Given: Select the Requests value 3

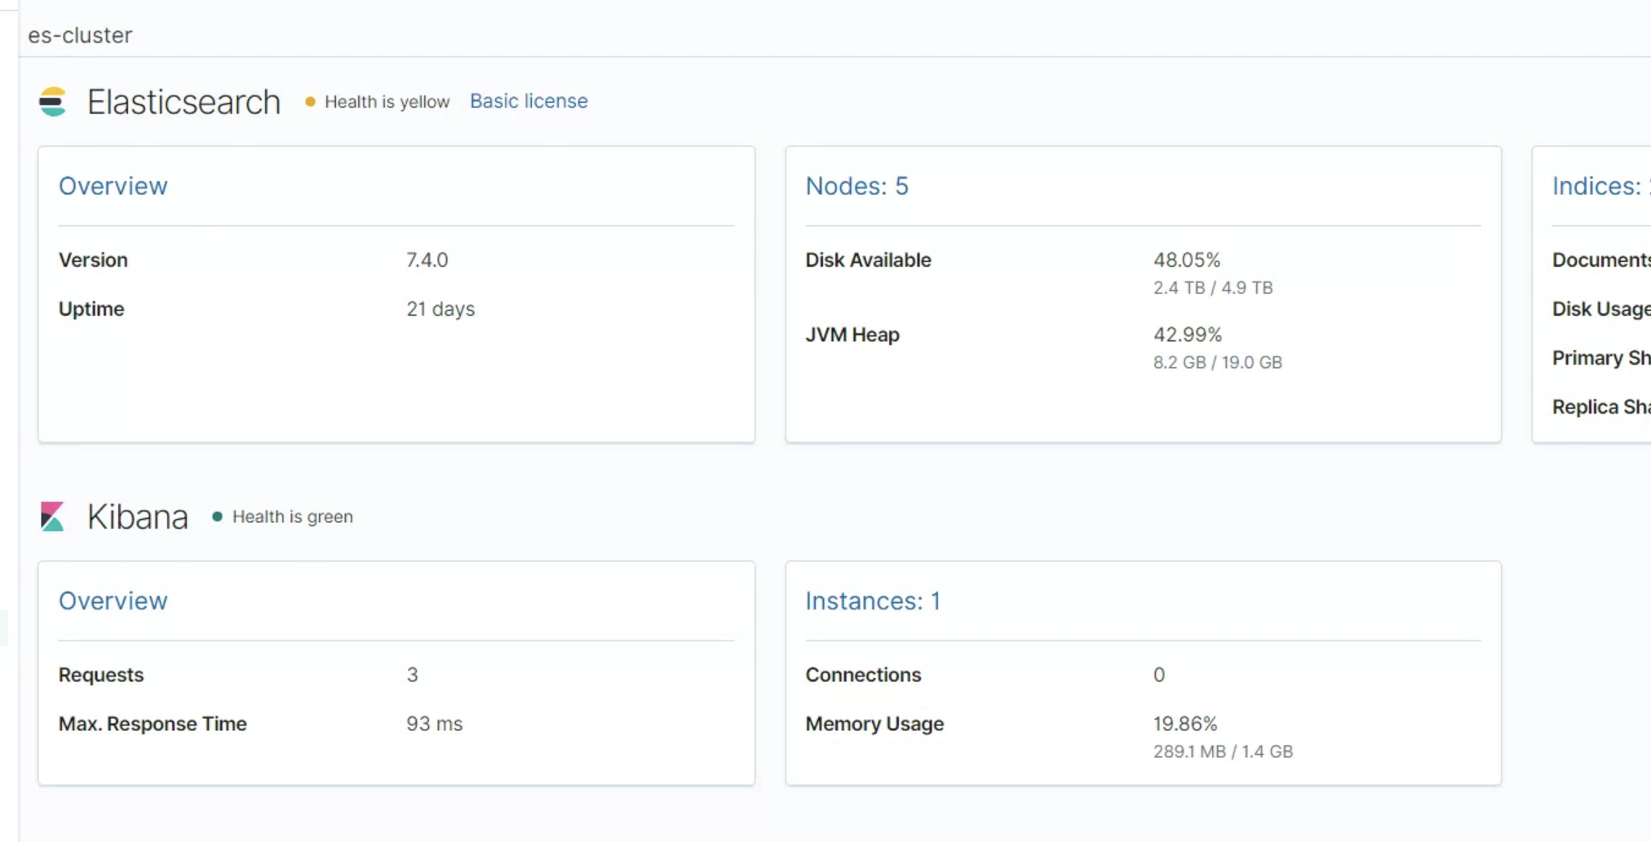Looking at the screenshot, I should click(412, 675).
